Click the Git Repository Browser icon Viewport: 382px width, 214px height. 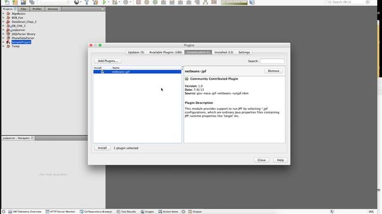[82, 212]
